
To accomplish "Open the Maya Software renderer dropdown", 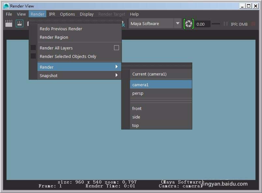I will [178, 23].
